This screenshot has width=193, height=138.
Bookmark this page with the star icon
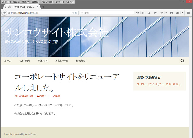138,13
